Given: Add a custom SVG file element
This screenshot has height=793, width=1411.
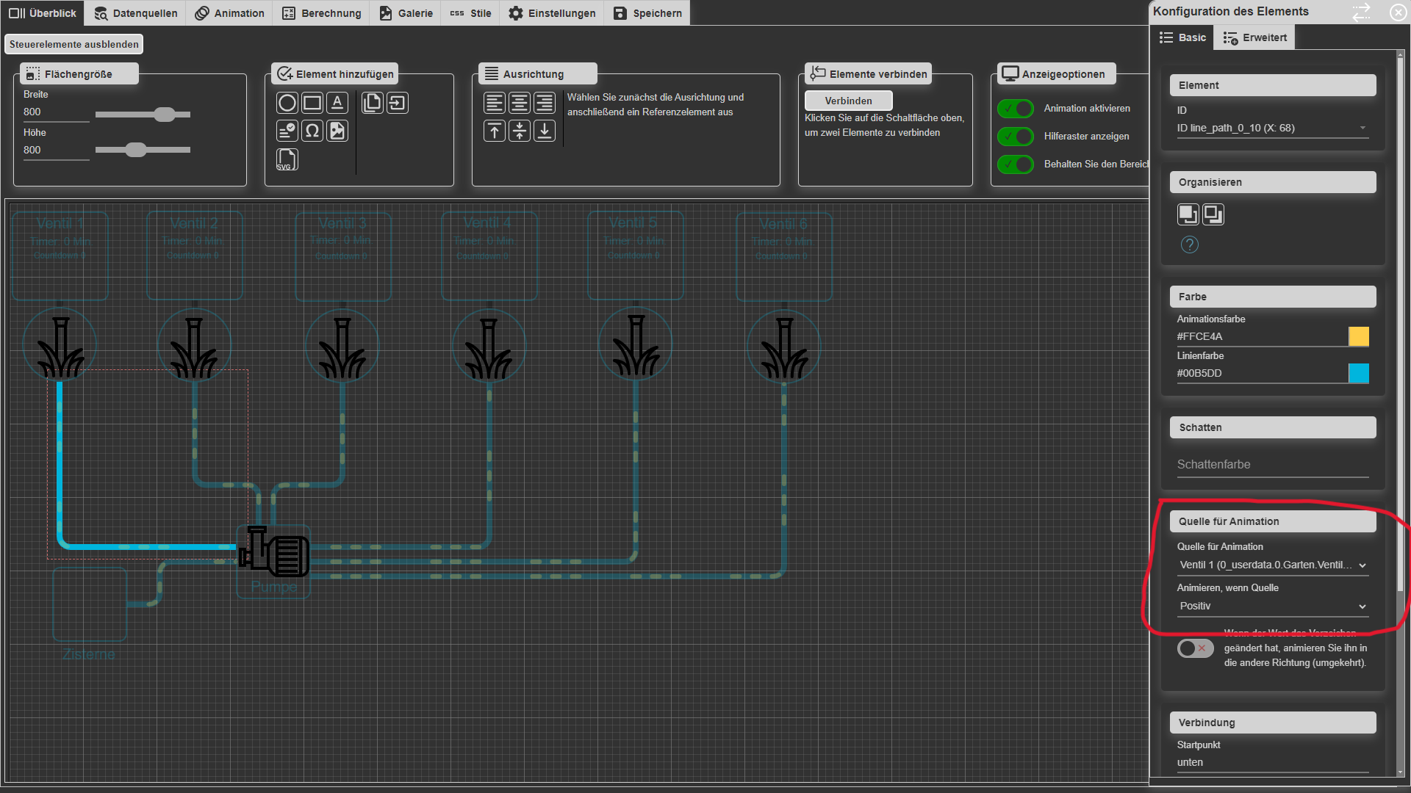Looking at the screenshot, I should 287,159.
